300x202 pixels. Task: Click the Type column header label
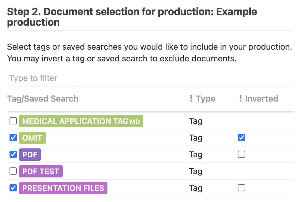206,99
